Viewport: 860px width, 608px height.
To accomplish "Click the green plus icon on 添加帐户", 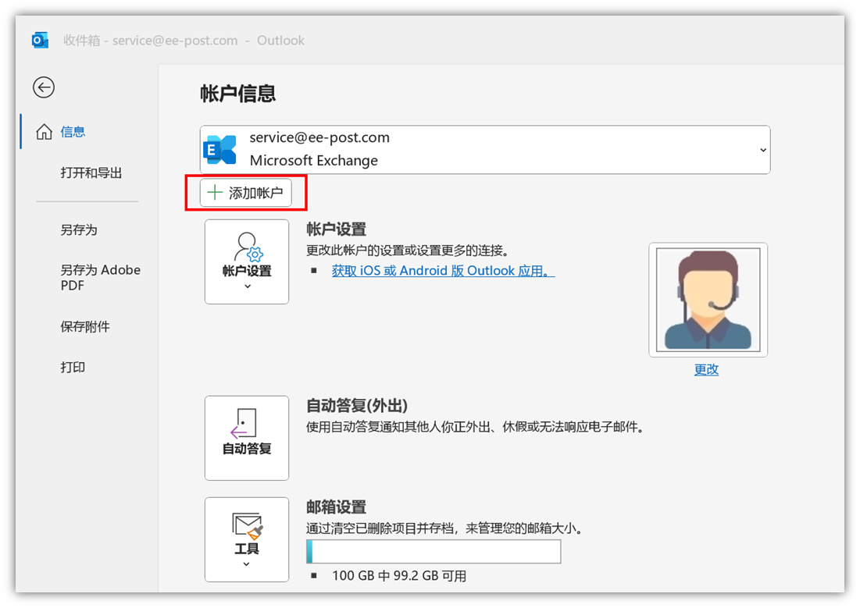I will 215,193.
